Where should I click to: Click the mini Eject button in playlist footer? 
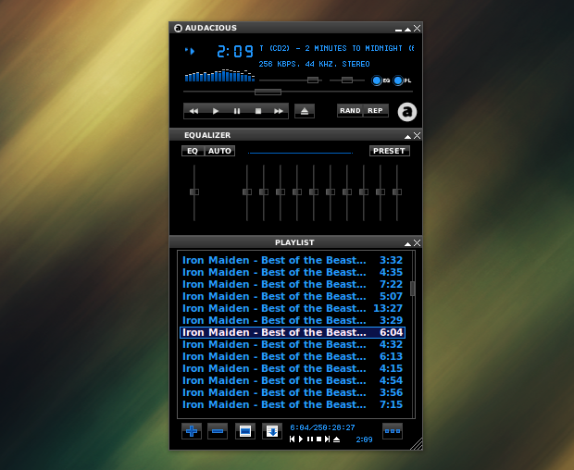(x=336, y=439)
